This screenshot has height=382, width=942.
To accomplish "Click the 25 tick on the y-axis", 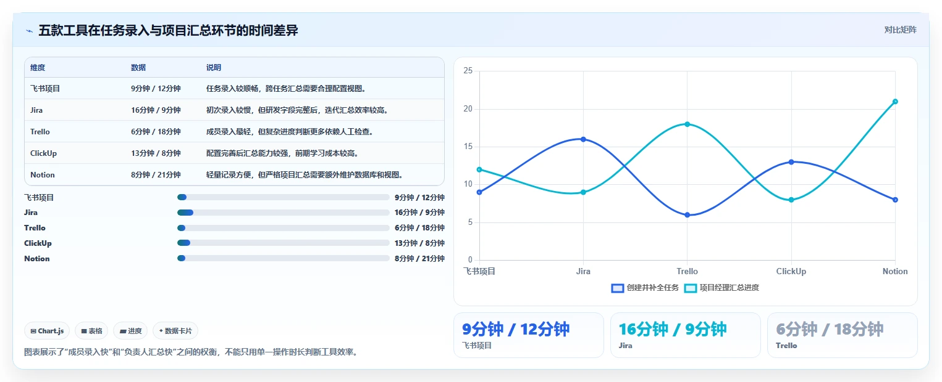I will (x=468, y=71).
